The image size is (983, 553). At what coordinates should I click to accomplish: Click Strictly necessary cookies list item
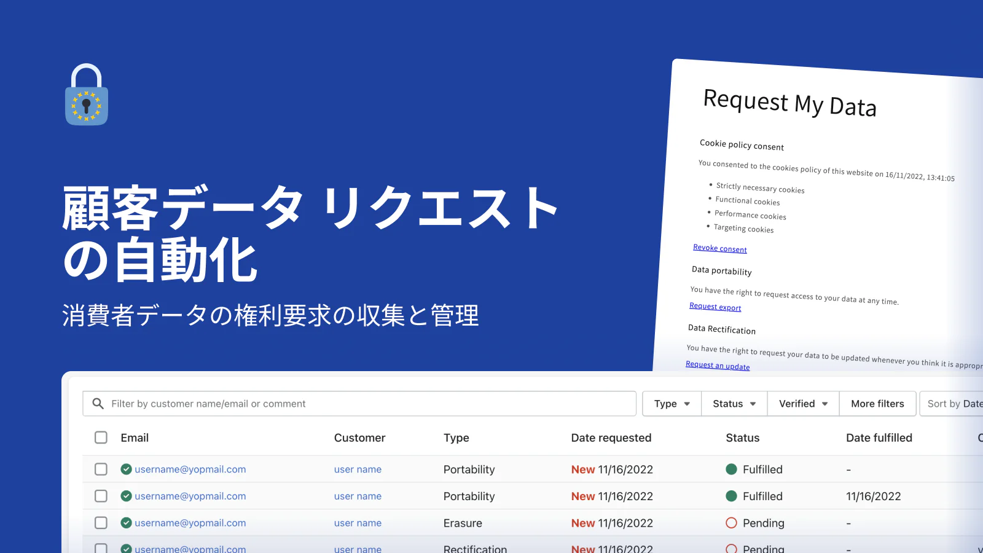[760, 187]
